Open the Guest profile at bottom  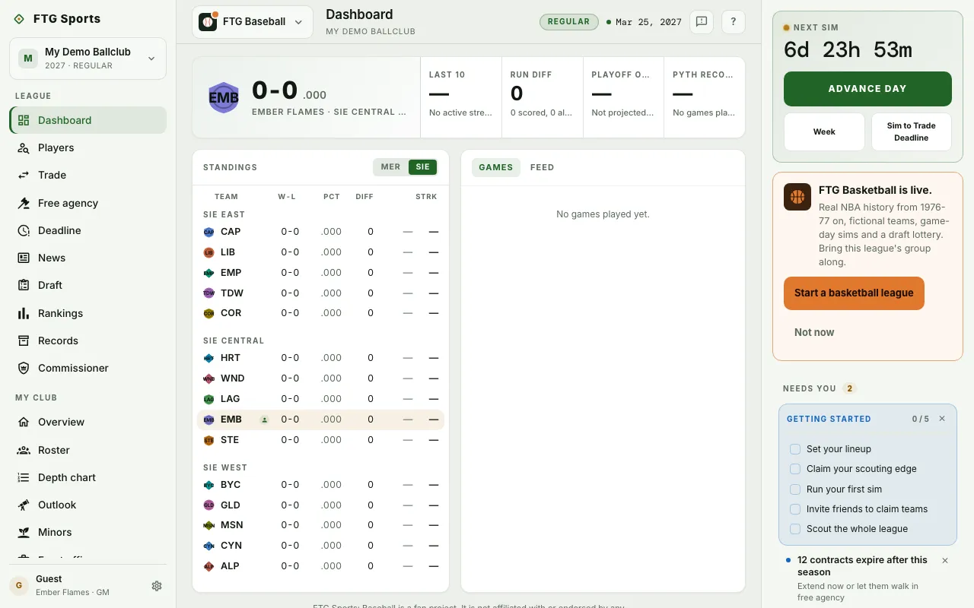coord(76,585)
